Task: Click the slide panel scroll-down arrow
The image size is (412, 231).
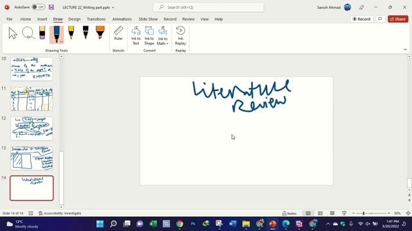Action: tap(61, 207)
